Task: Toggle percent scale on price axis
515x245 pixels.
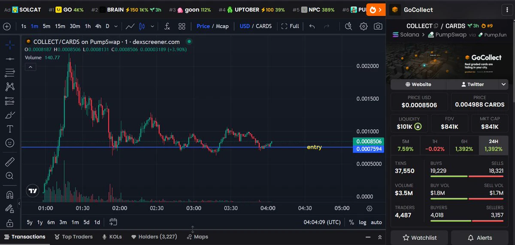Action: (351, 222)
